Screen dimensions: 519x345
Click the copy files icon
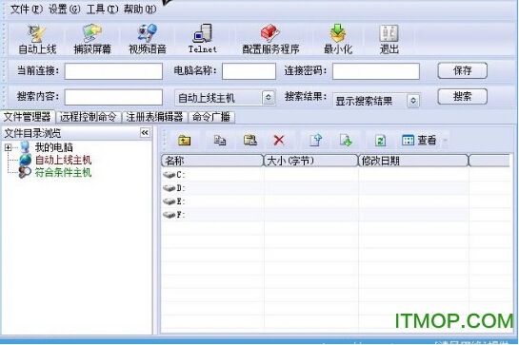[219, 141]
